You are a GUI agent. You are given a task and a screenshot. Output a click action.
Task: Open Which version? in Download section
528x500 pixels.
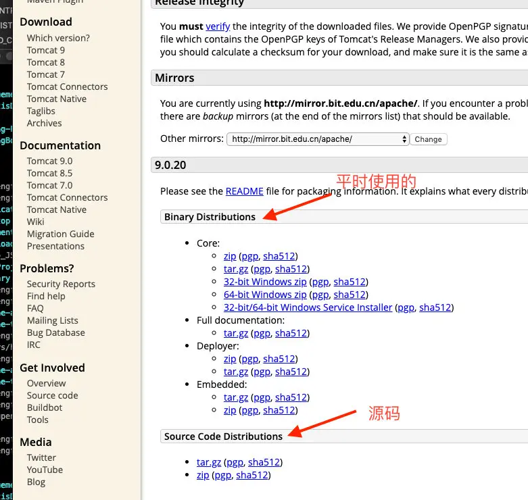click(58, 38)
